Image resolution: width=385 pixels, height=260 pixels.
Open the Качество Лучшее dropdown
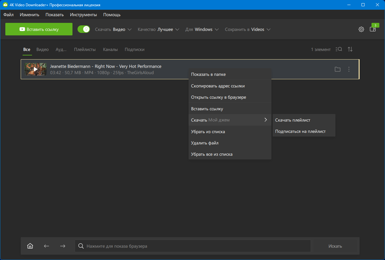(x=158, y=29)
